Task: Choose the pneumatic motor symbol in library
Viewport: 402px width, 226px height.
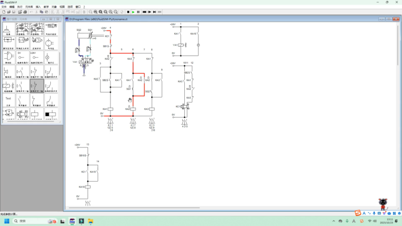Action: pos(51,43)
